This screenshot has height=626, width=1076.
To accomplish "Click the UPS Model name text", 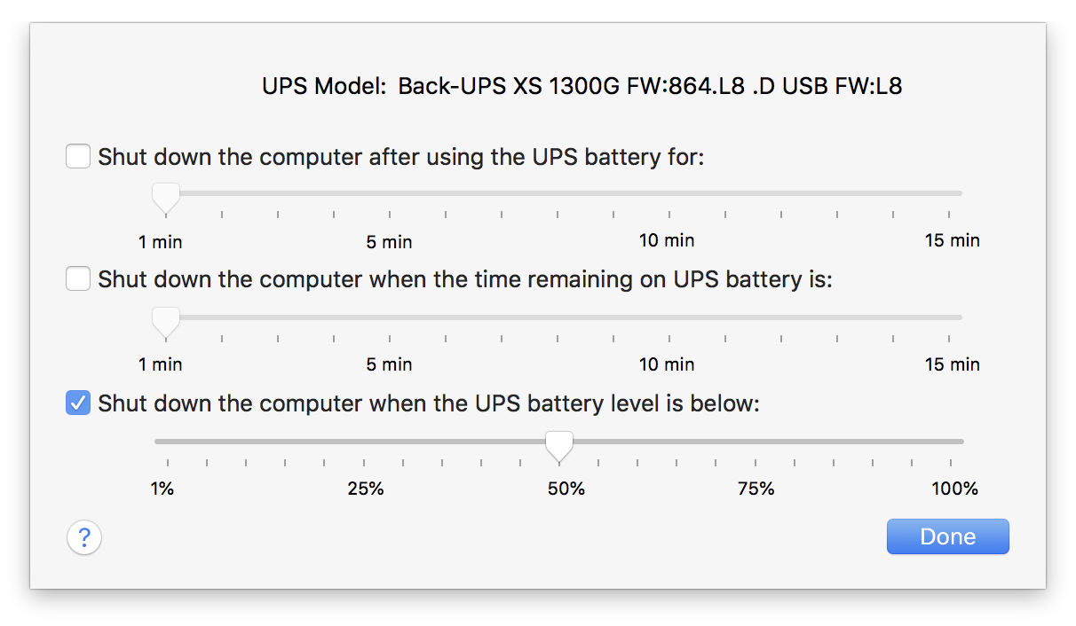I will click(650, 87).
